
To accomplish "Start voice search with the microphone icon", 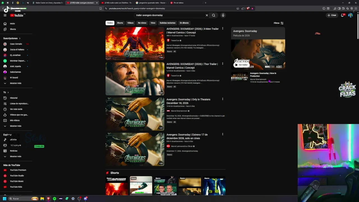I will 223,15.
